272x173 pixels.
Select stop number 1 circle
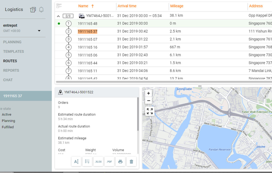tap(69, 23)
